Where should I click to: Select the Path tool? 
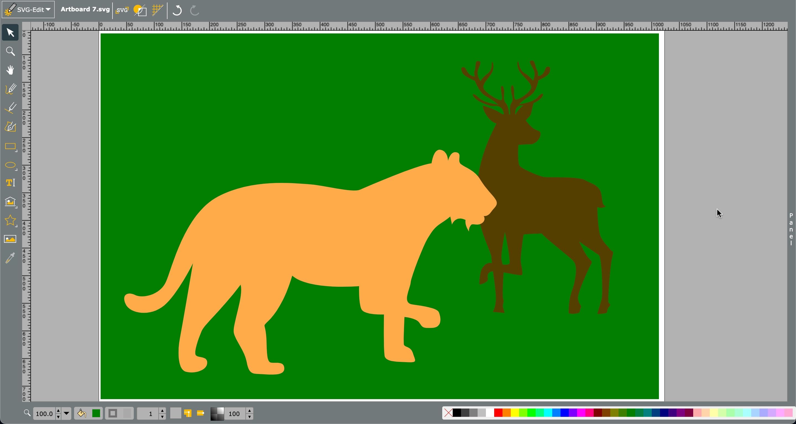coord(10,127)
